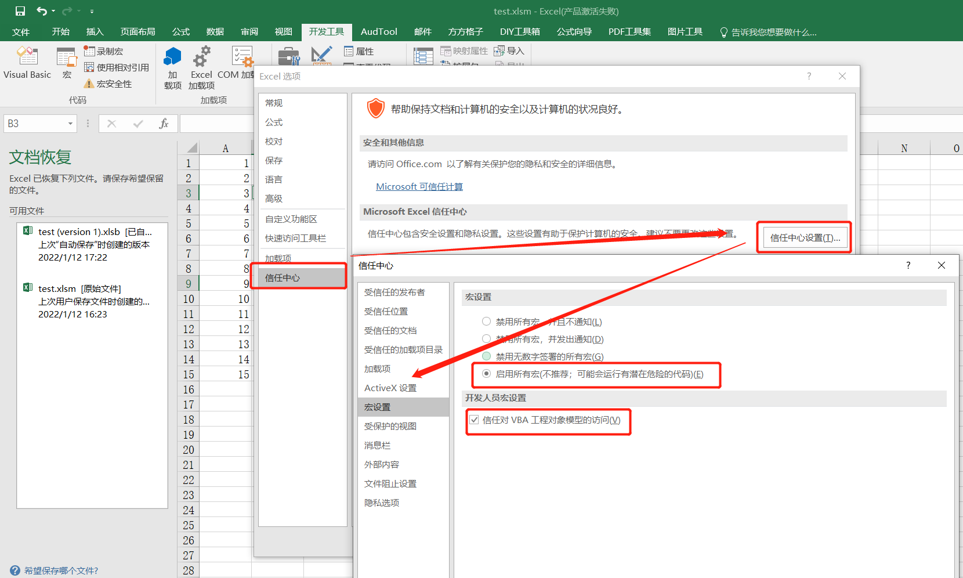Switch to the AudTool ribbon tab

[x=379, y=32]
